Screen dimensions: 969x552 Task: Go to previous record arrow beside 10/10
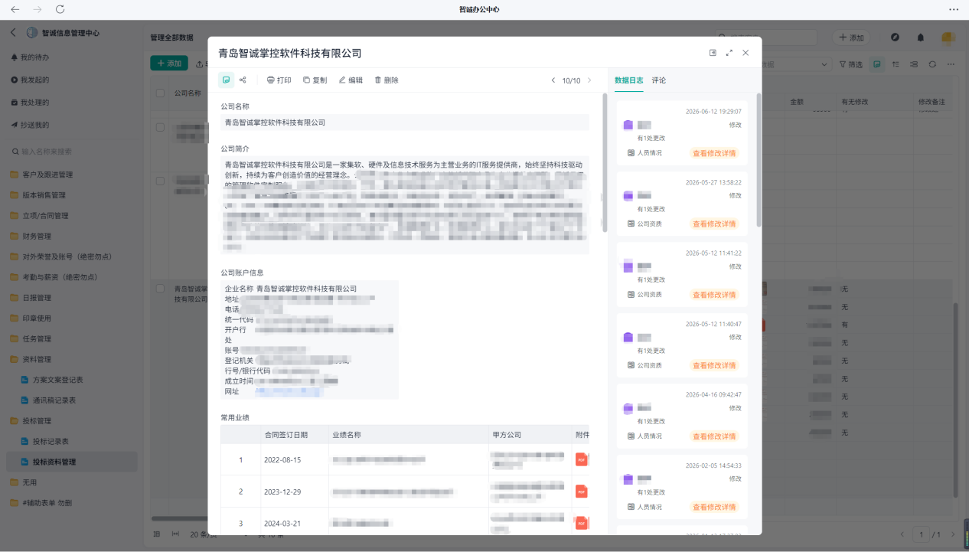[x=553, y=80]
